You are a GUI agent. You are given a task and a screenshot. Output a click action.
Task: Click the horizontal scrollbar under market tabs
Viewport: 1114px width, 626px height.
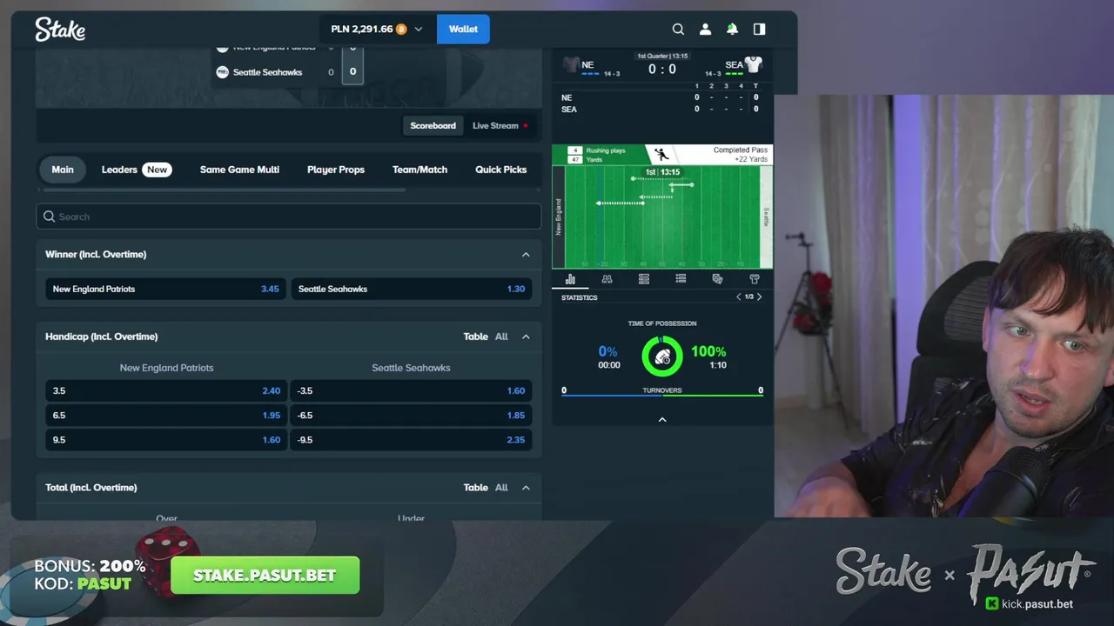point(223,190)
